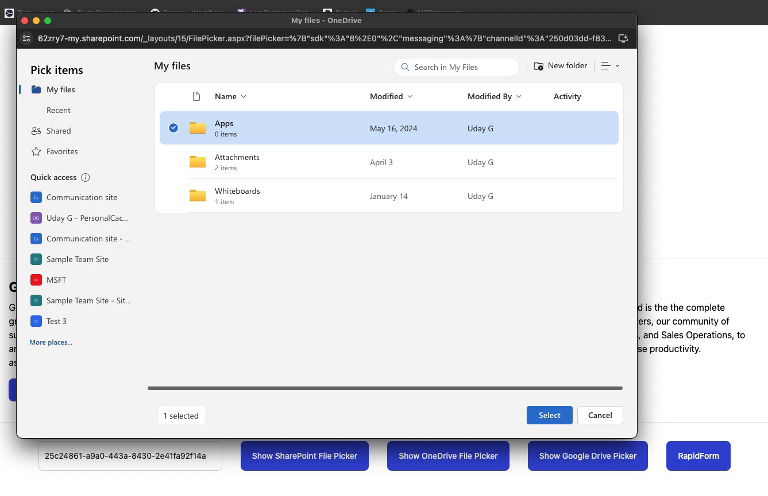768x496 pixels.
Task: Click the Activity column header
Action: coord(567,96)
